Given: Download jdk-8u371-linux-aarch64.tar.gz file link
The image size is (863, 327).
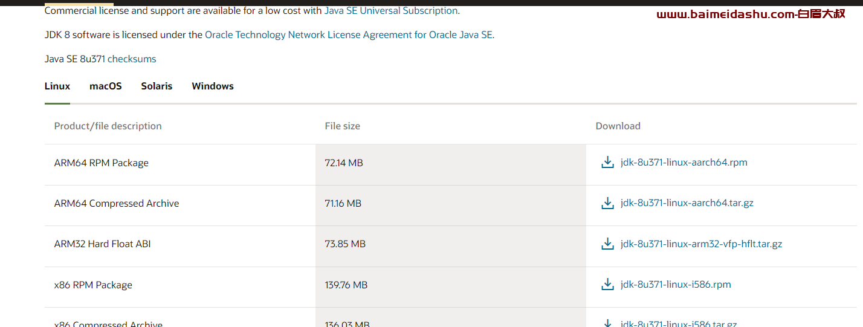Looking at the screenshot, I should pyautogui.click(x=687, y=203).
